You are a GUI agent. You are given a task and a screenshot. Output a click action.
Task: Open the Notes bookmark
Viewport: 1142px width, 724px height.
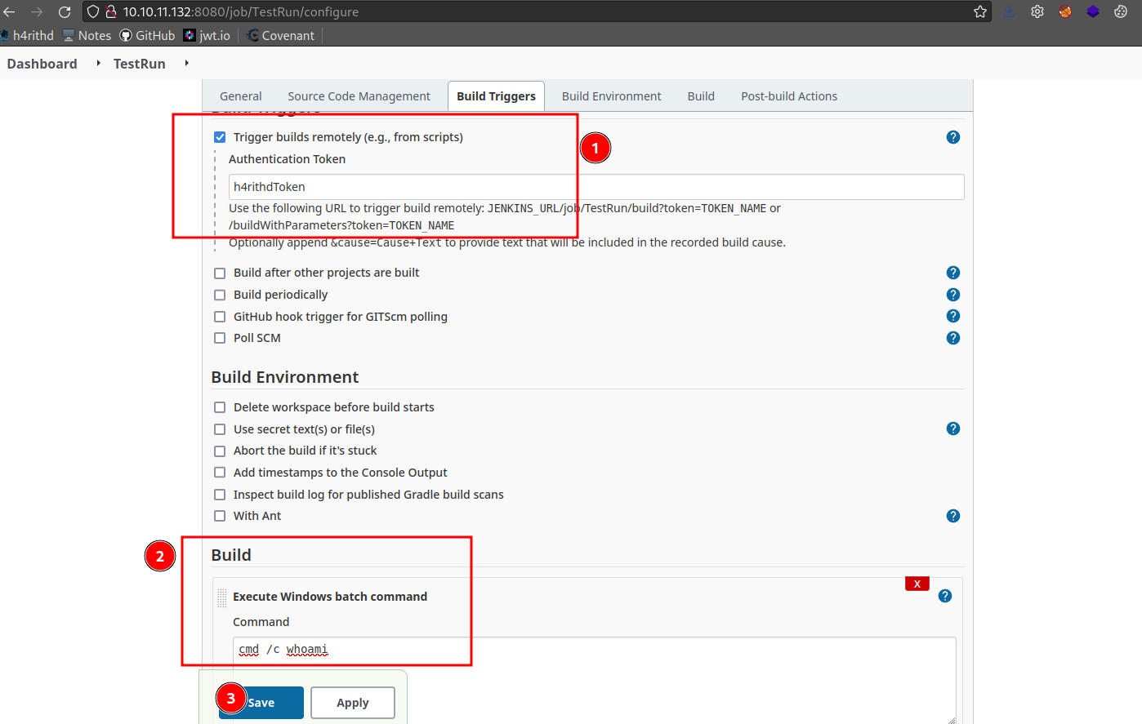[x=87, y=35]
